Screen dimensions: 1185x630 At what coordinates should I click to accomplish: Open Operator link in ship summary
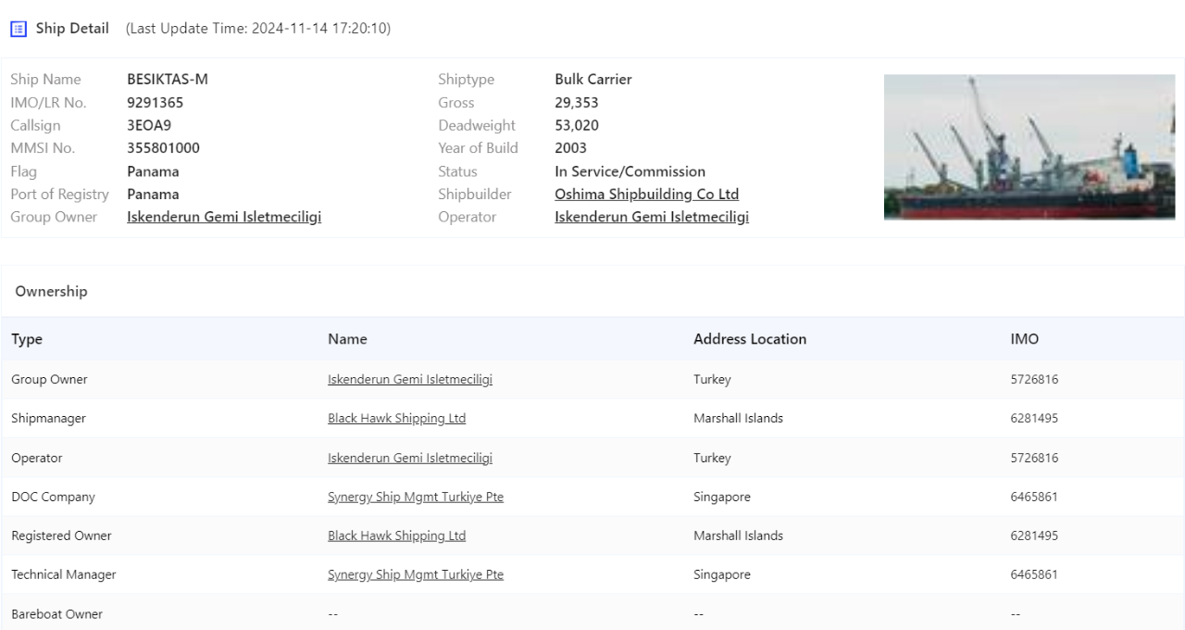pyautogui.click(x=652, y=217)
